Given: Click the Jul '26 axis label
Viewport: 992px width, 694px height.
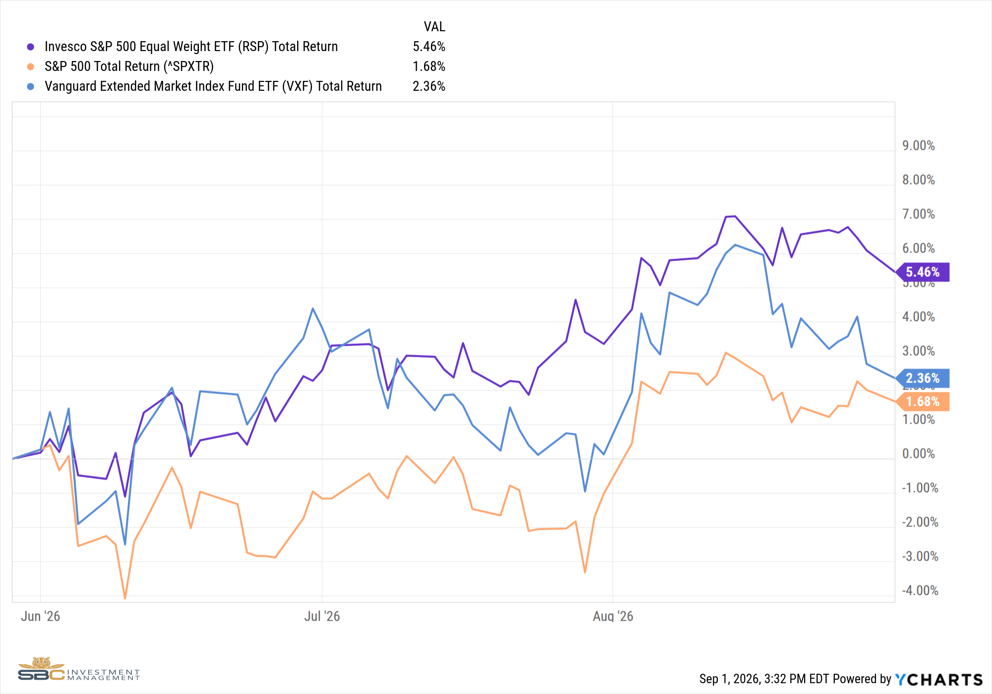Looking at the screenshot, I should [322, 616].
